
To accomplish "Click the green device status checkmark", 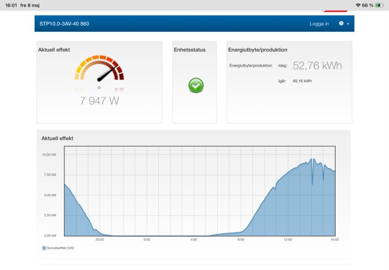I will [196, 86].
